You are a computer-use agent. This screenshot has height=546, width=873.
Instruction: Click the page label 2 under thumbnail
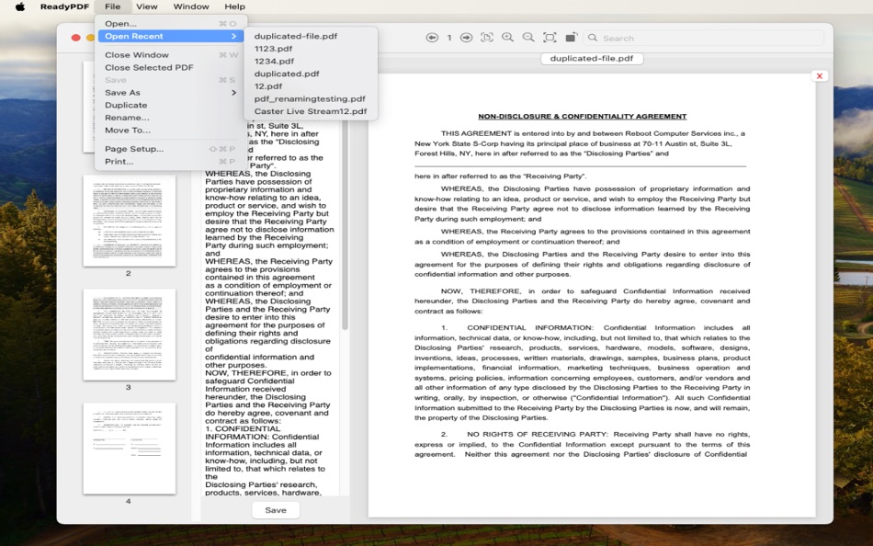click(x=129, y=273)
